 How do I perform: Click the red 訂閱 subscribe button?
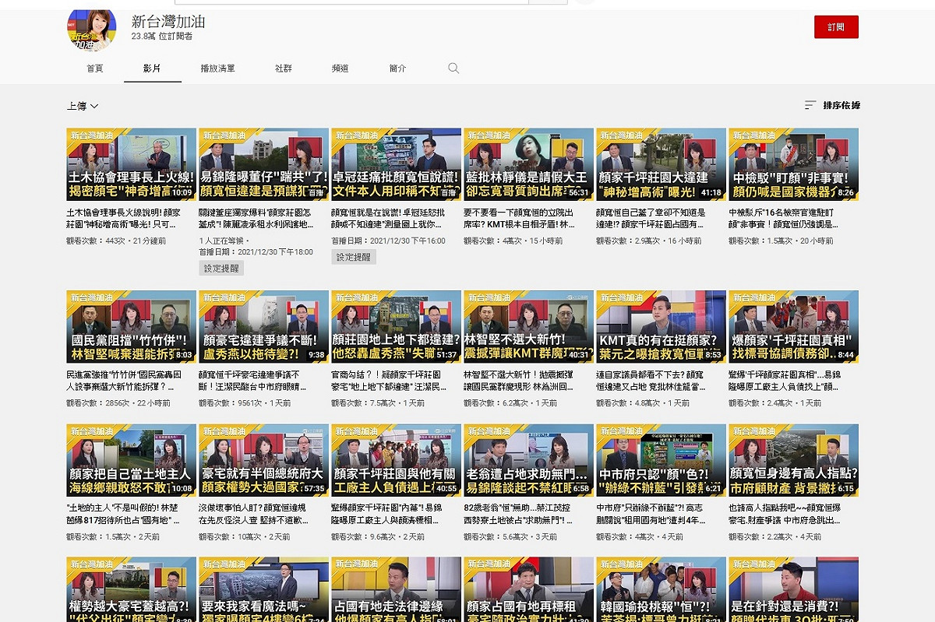(836, 26)
